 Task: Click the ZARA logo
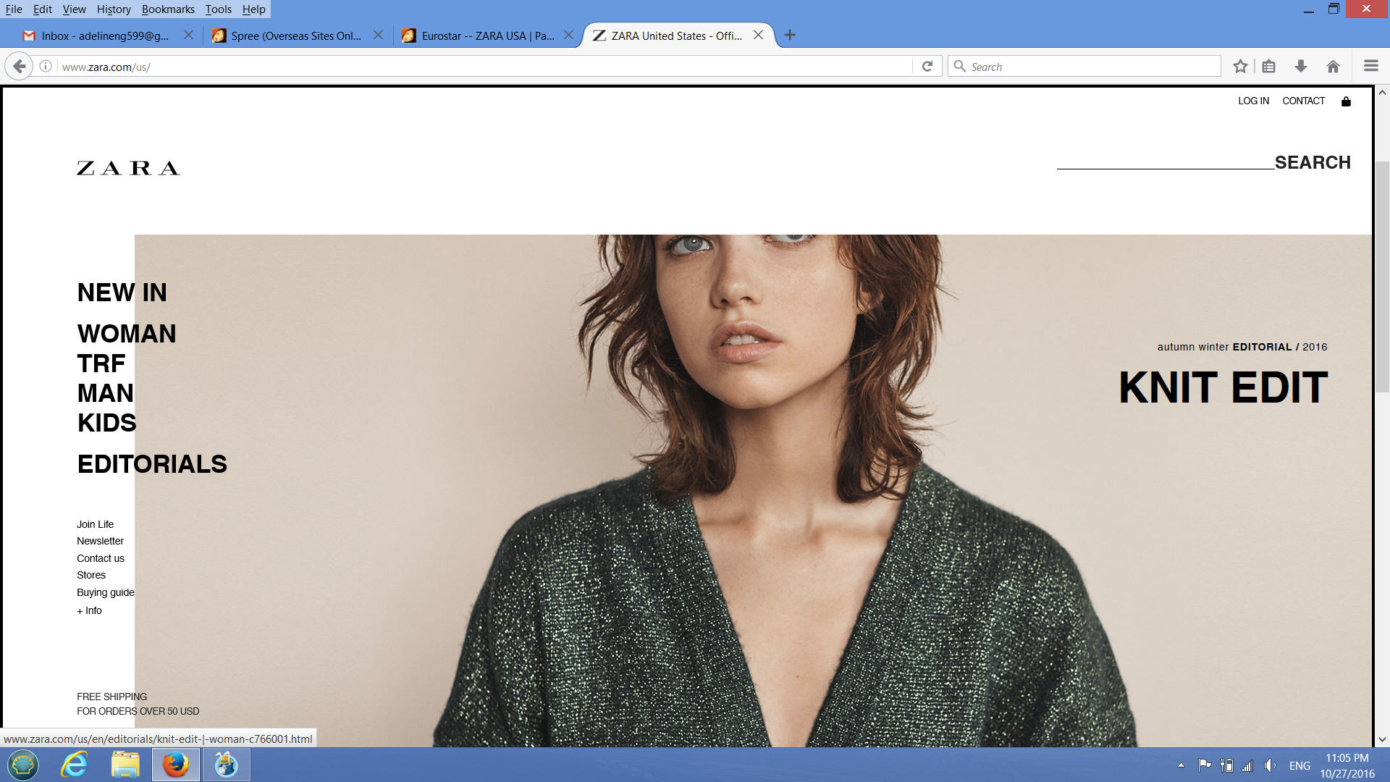(x=128, y=168)
